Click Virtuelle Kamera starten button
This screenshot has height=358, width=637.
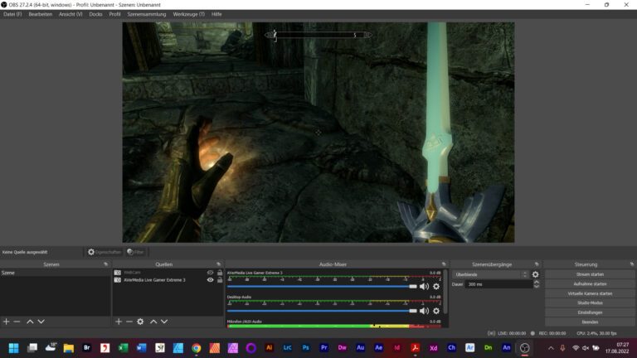[x=590, y=293]
